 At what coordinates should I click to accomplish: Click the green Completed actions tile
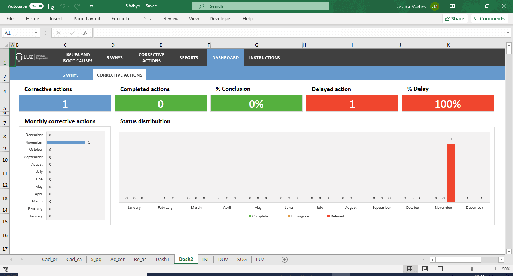pos(161,103)
